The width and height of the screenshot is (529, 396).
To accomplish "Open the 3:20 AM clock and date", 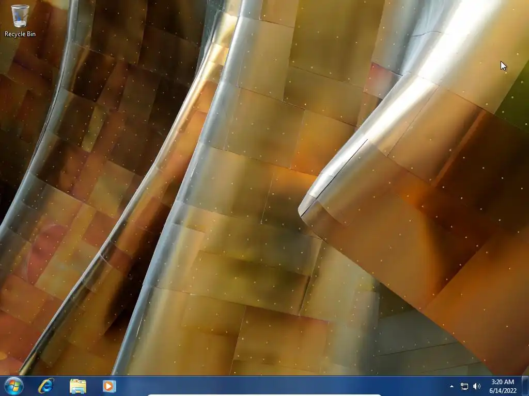I will click(x=503, y=386).
